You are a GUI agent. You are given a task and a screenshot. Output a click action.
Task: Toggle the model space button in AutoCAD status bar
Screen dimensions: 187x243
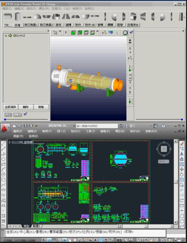point(120,240)
